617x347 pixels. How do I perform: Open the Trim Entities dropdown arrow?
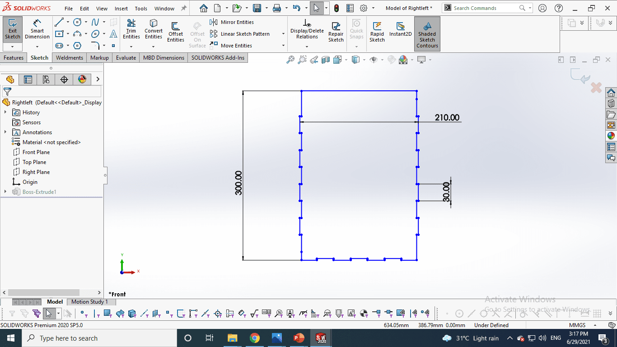131,47
